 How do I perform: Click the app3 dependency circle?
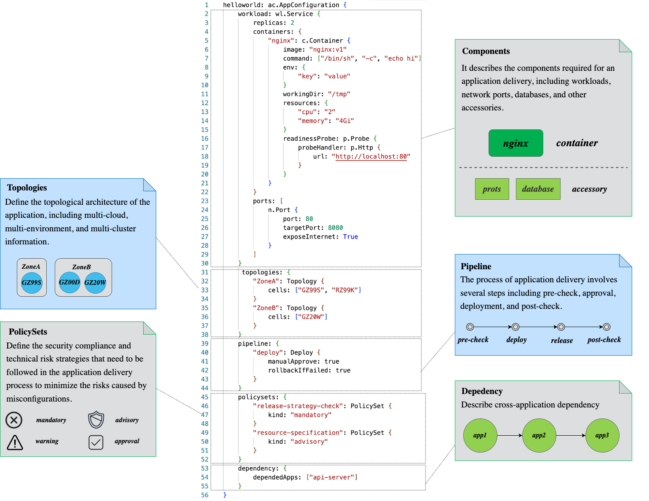tap(602, 435)
